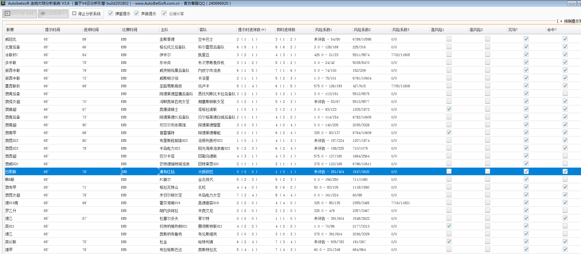This screenshot has height=254, width=581.
Task: Sort by the 联赛 column header
Action: point(10,30)
